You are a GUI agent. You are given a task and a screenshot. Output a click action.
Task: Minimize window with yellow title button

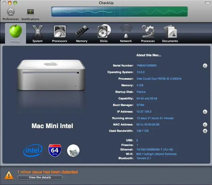(9, 3)
